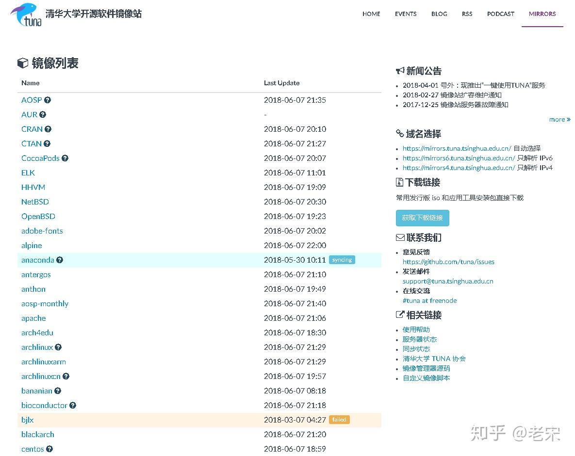
Task: Open the centos mirror link
Action: pos(33,449)
